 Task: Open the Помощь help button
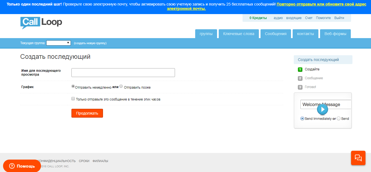[22, 166]
